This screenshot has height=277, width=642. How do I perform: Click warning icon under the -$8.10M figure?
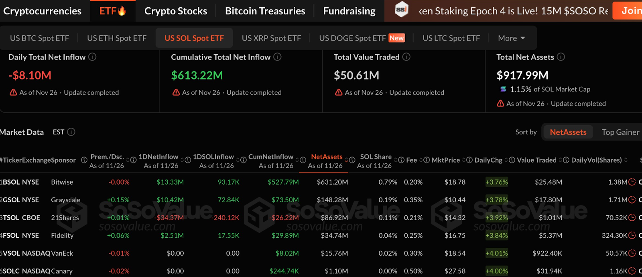tap(13, 92)
